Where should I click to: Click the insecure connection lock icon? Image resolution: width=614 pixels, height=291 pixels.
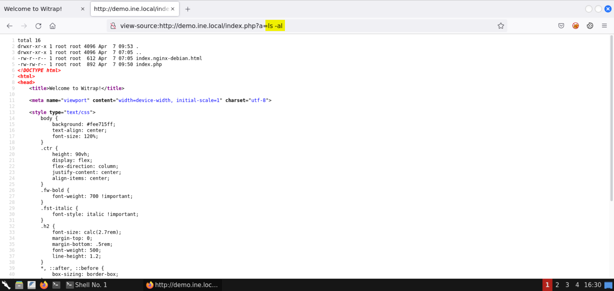[x=113, y=26]
